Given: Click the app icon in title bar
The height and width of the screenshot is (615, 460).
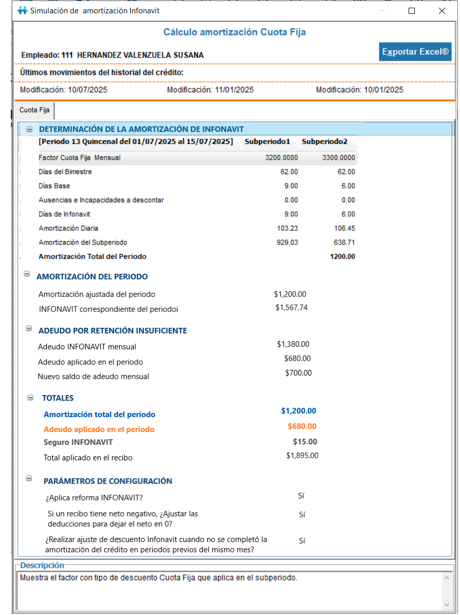Looking at the screenshot, I should pos(22,11).
